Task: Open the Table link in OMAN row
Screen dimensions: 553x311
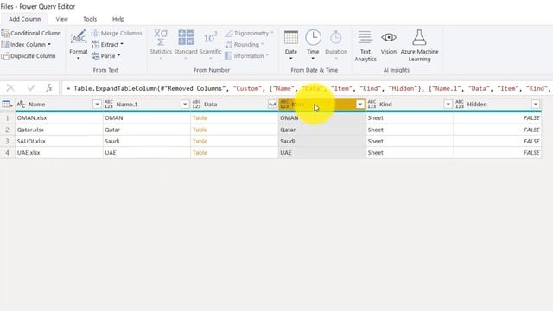Action: click(200, 117)
